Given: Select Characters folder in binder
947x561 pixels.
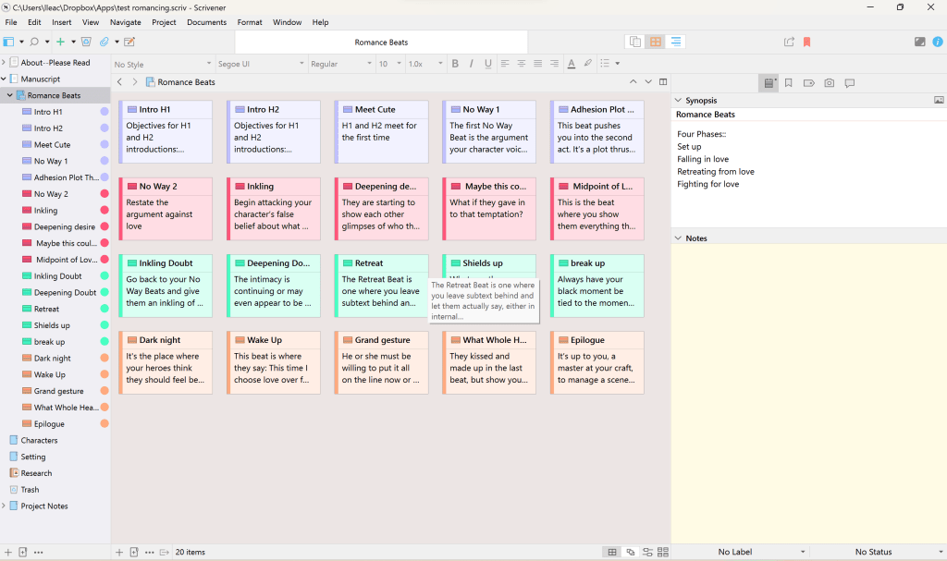Looking at the screenshot, I should 39,440.
